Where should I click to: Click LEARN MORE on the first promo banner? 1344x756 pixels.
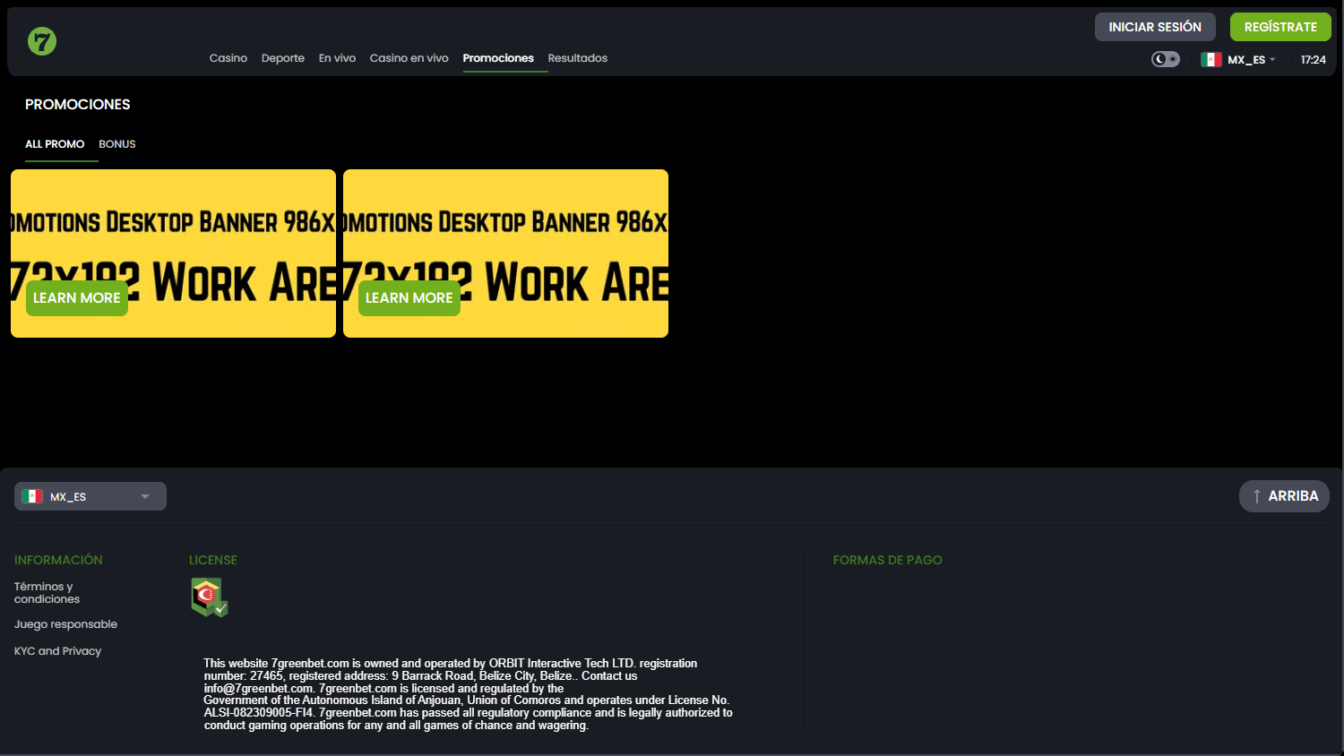click(76, 297)
